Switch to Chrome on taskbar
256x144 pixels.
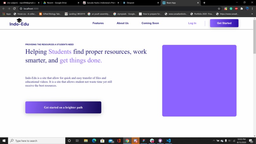pos(127,141)
